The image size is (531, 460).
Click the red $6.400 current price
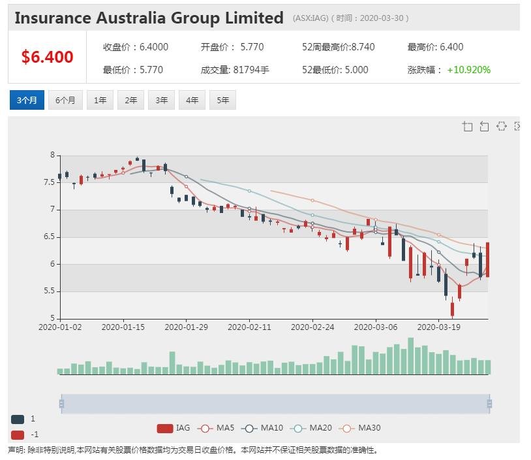47,57
